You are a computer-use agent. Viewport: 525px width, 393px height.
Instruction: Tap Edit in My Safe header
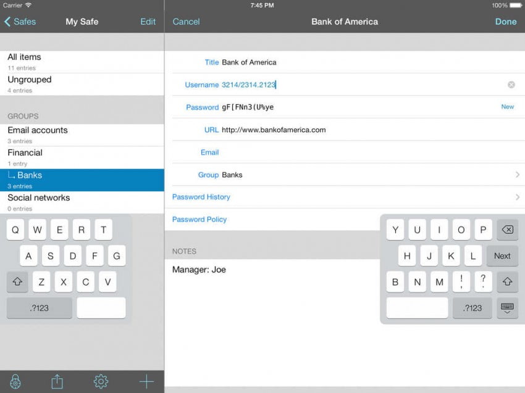click(x=148, y=22)
